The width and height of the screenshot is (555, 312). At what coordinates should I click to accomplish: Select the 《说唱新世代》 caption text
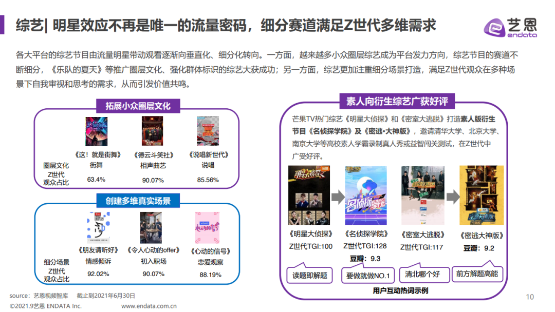point(209,155)
